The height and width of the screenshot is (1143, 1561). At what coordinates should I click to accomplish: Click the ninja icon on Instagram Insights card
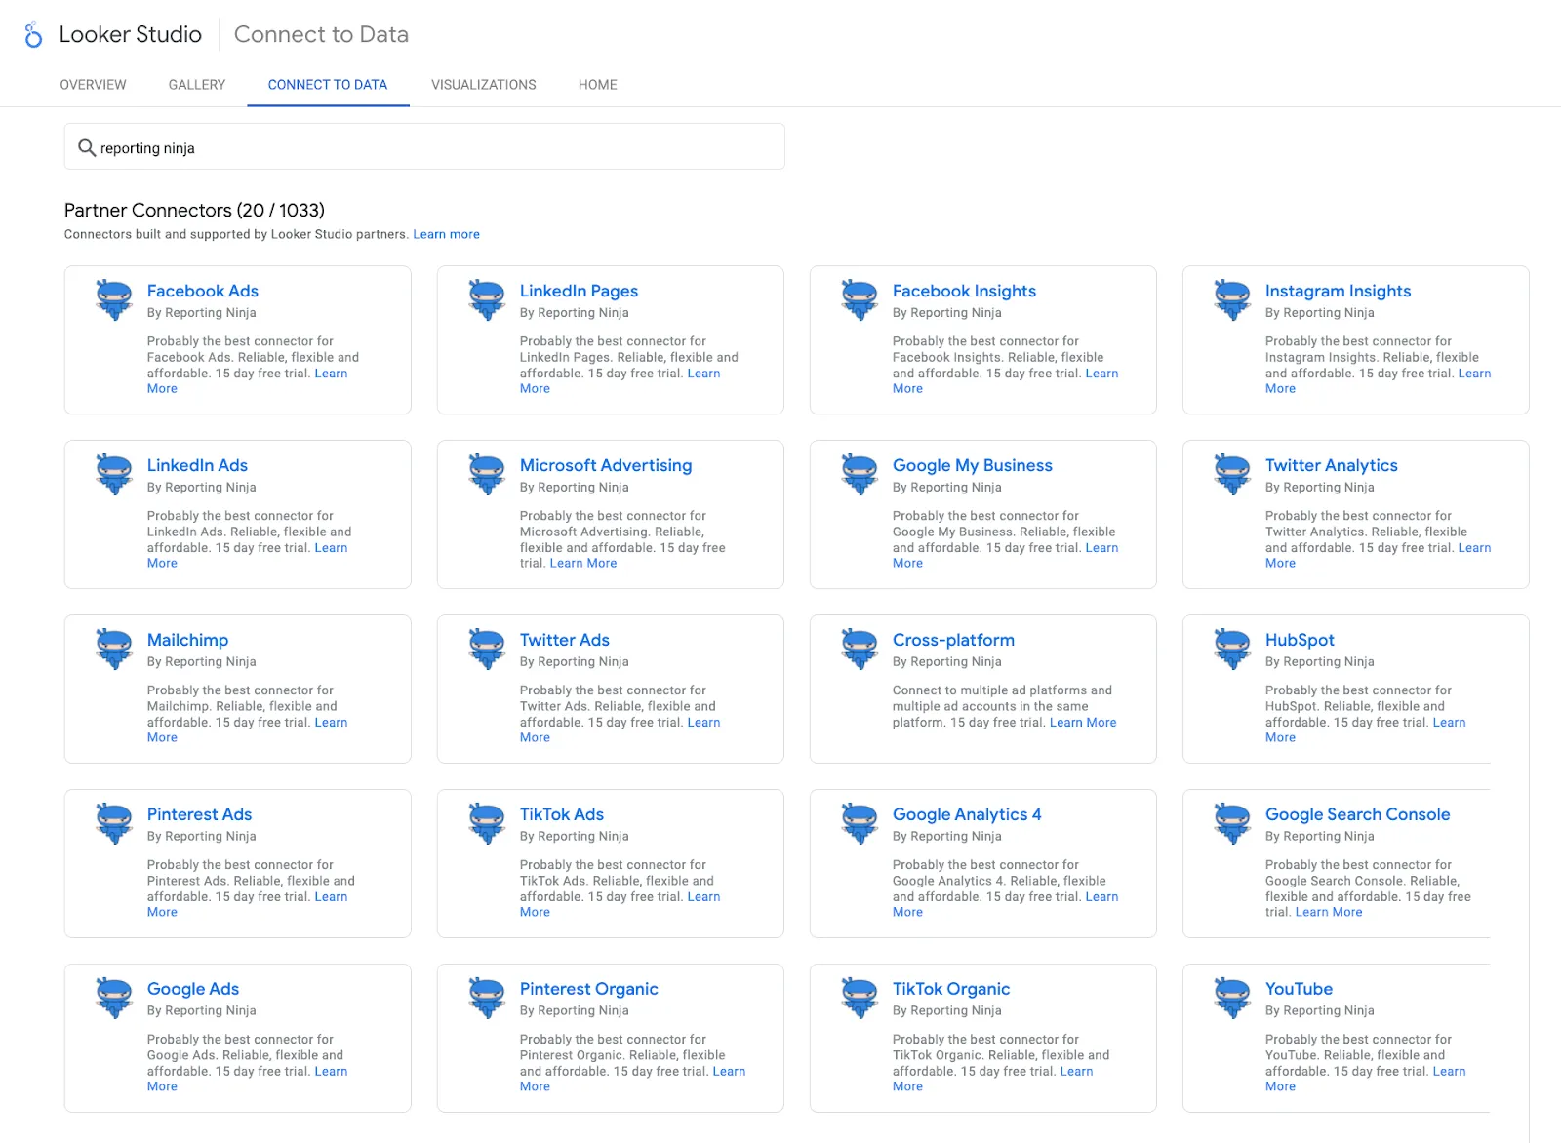pyautogui.click(x=1232, y=300)
